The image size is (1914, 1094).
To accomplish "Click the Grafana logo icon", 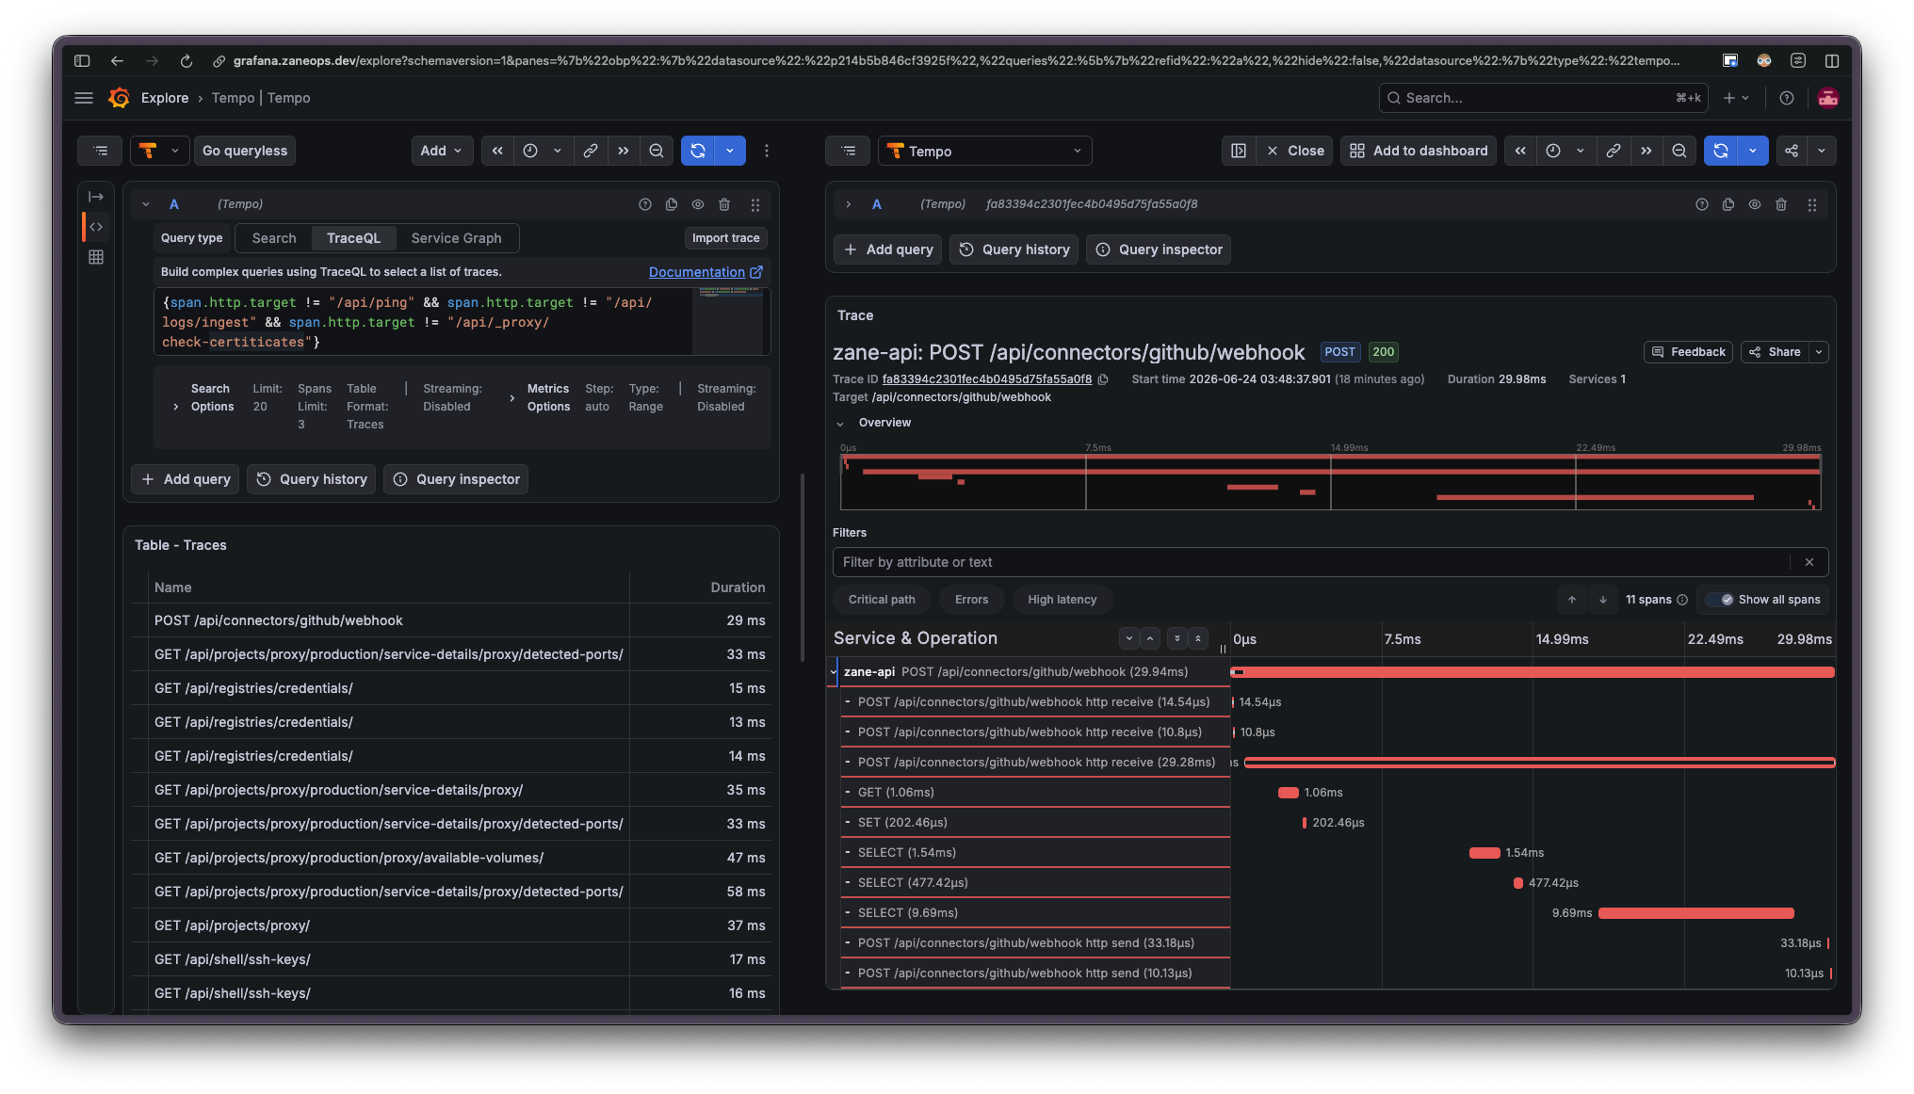I will point(120,98).
